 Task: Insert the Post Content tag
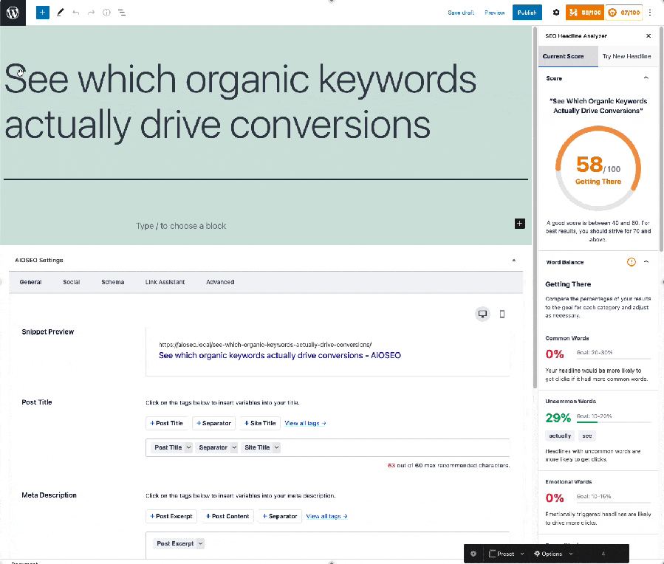(227, 516)
